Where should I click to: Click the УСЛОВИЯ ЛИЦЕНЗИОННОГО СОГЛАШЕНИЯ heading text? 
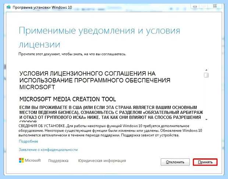point(95,80)
